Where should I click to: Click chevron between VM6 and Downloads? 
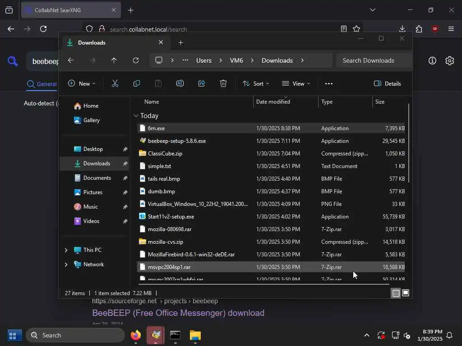[x=252, y=60]
